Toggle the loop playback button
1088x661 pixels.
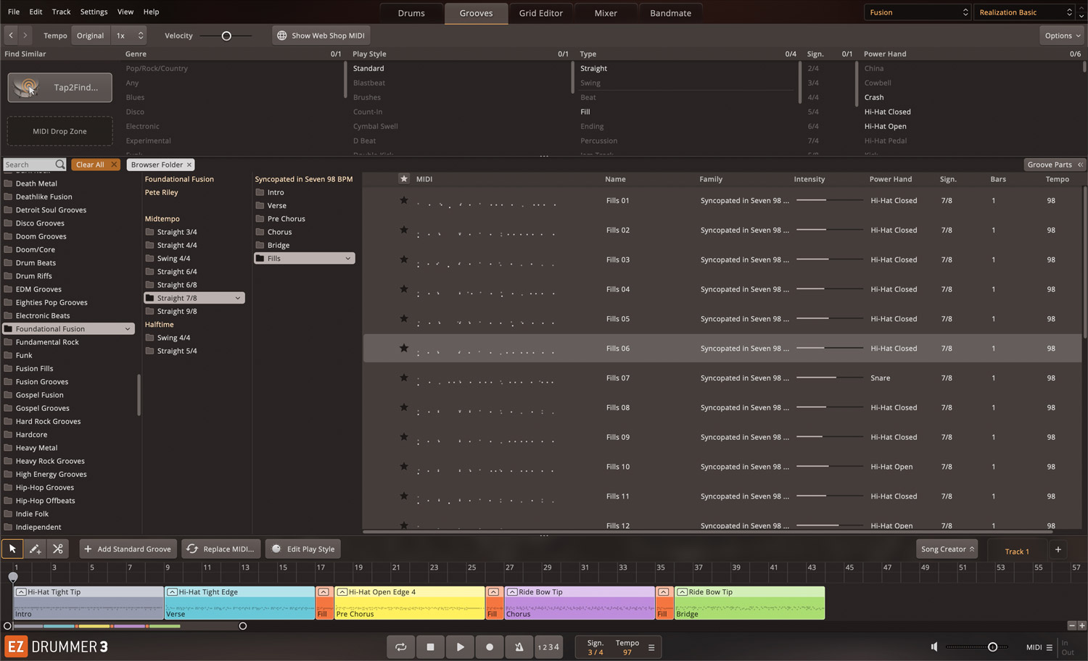click(400, 647)
